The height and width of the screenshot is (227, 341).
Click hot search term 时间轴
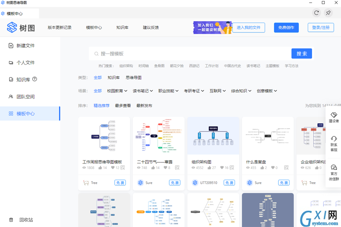pos(144,66)
